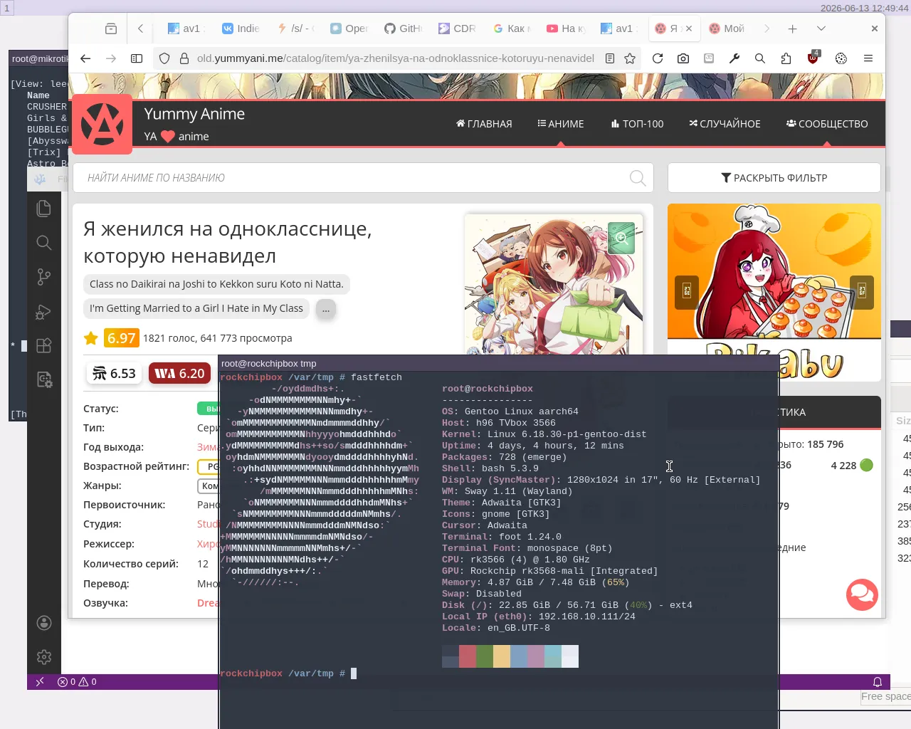Screen dimensions: 911x729
Task: Click the yellow rating star
Action: click(91, 338)
